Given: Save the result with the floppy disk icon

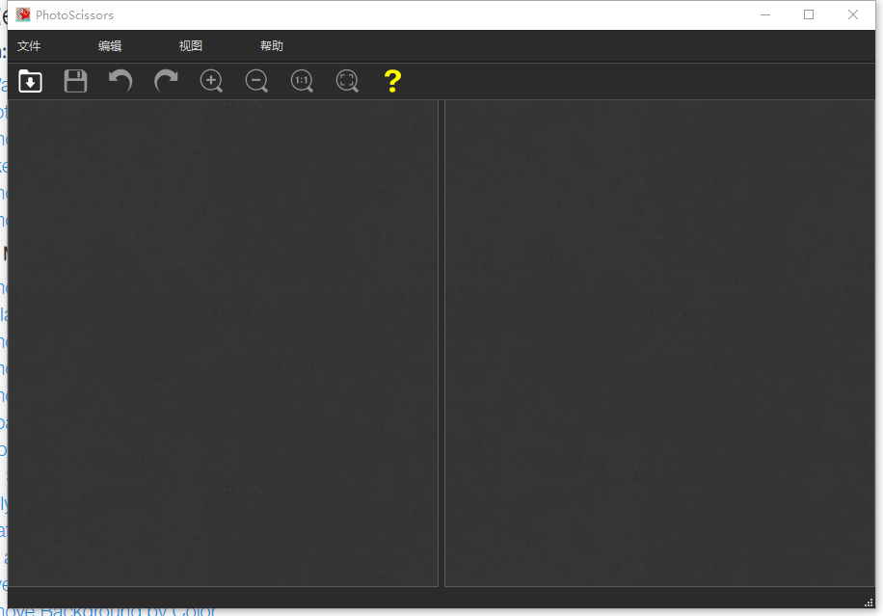Looking at the screenshot, I should 75,81.
